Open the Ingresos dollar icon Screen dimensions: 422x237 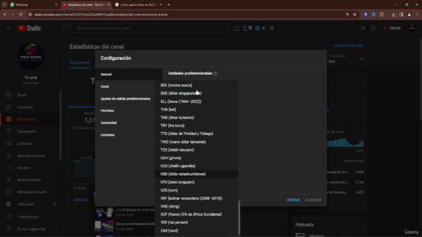(x=9, y=168)
